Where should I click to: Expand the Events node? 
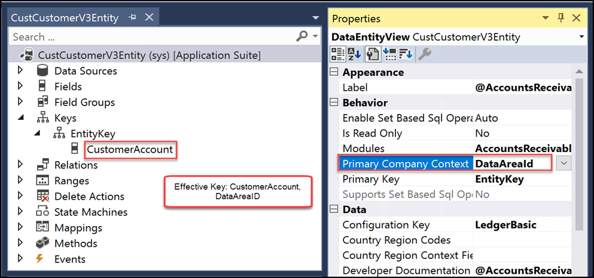[x=20, y=259]
